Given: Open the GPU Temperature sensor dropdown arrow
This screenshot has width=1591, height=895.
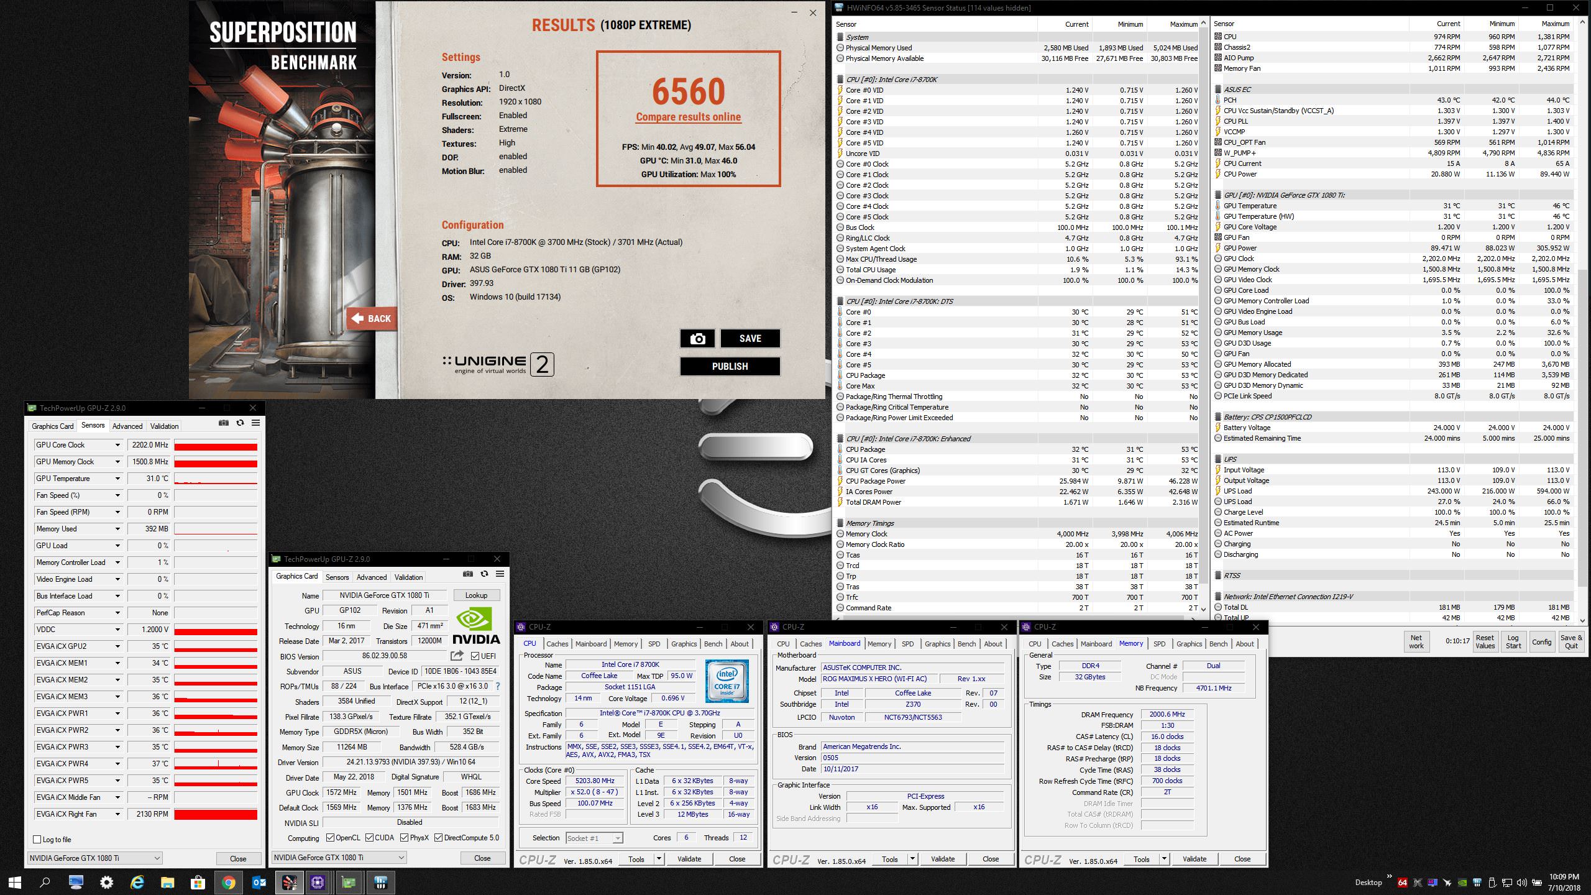Looking at the screenshot, I should (x=117, y=479).
